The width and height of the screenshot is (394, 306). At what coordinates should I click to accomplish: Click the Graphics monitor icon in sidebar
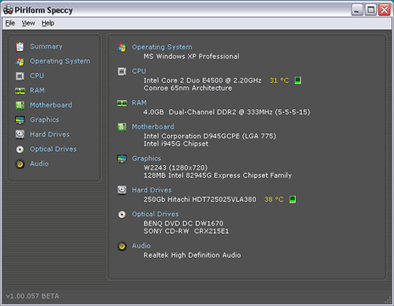pyautogui.click(x=19, y=120)
